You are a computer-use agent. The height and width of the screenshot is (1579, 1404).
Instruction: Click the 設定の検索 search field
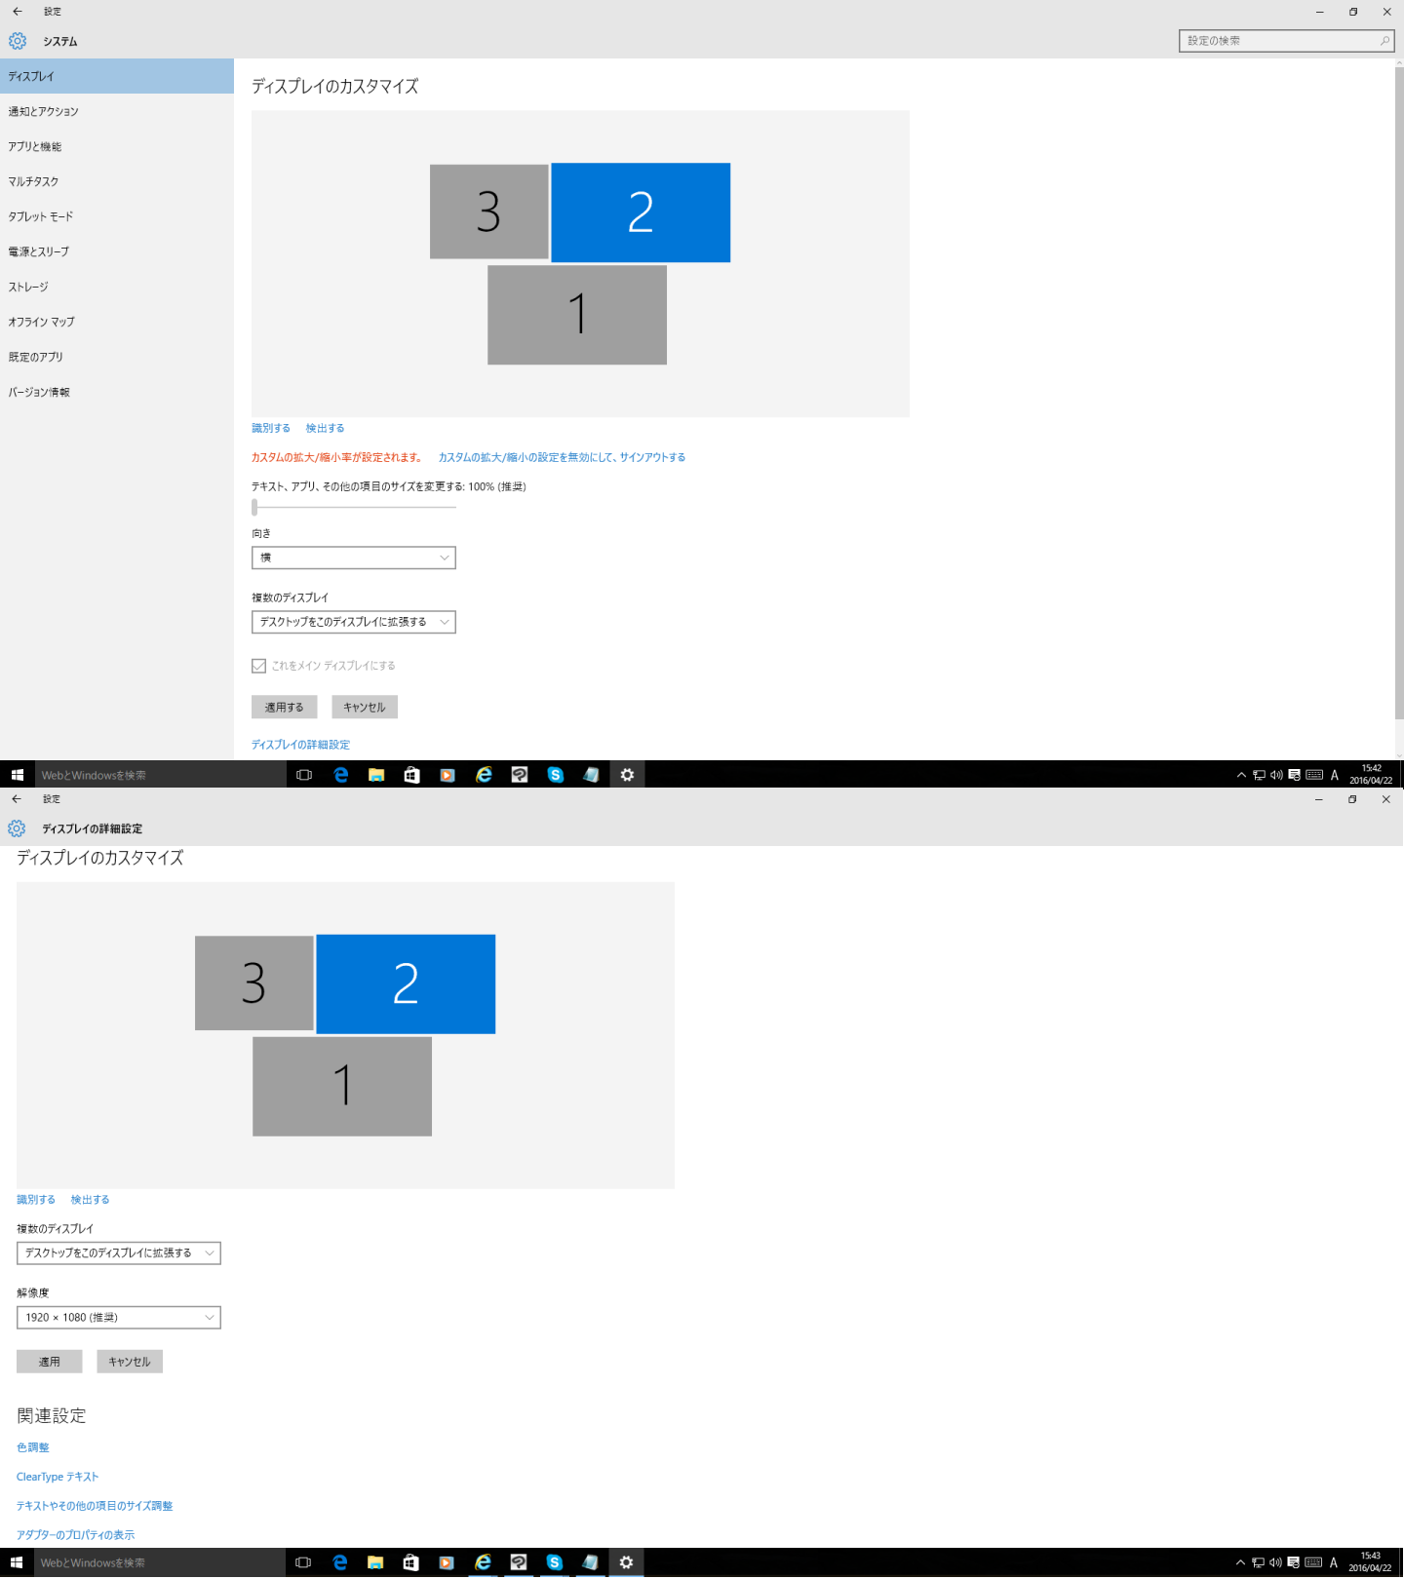(x=1286, y=41)
